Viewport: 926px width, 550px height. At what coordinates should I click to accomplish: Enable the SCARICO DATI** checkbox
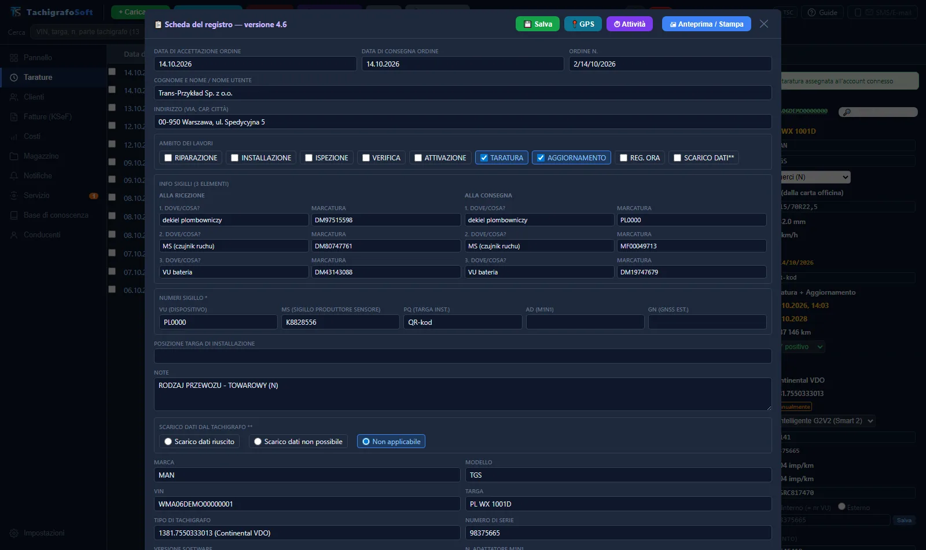pyautogui.click(x=678, y=158)
